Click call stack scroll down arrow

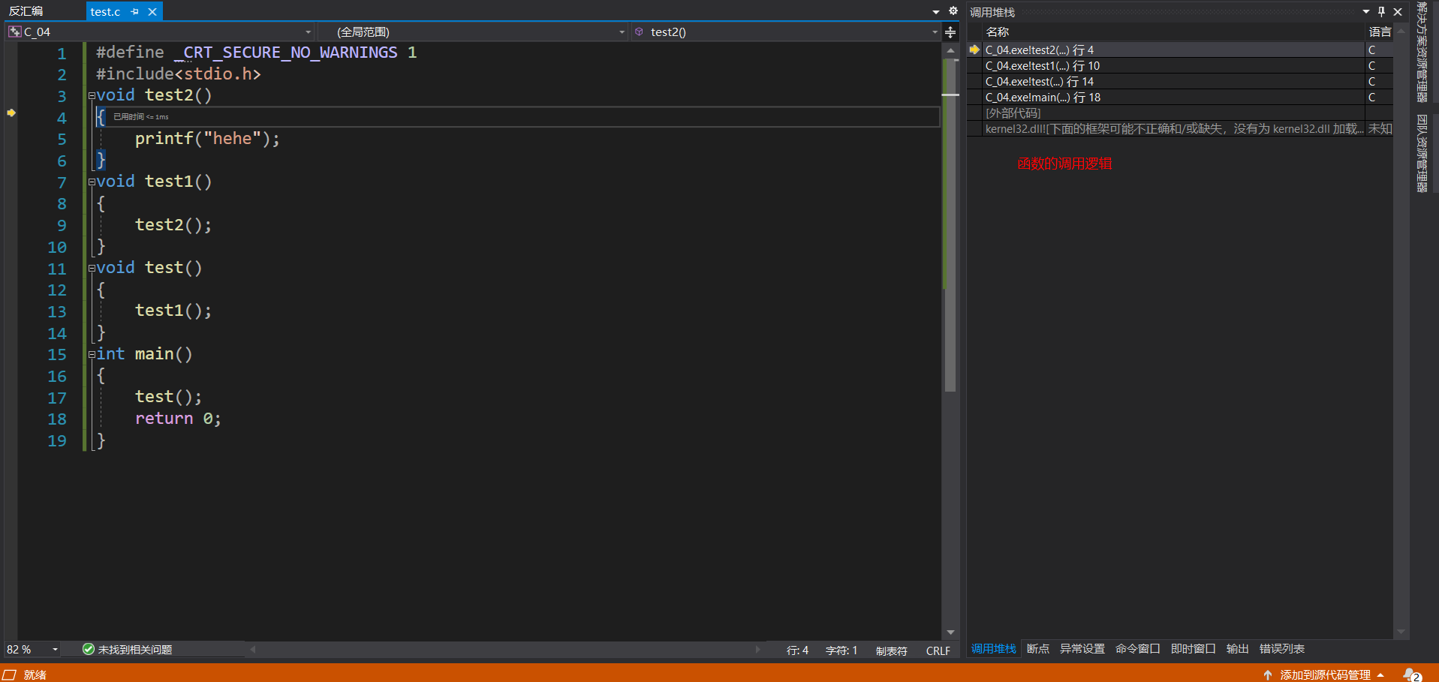tap(1401, 632)
